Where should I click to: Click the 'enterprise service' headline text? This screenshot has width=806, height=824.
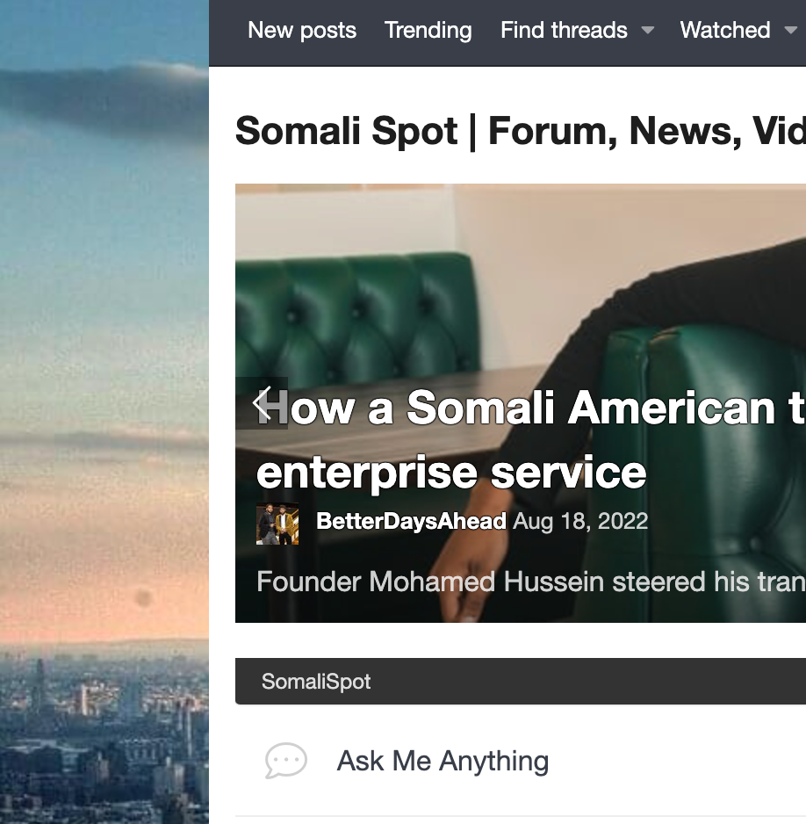(451, 473)
